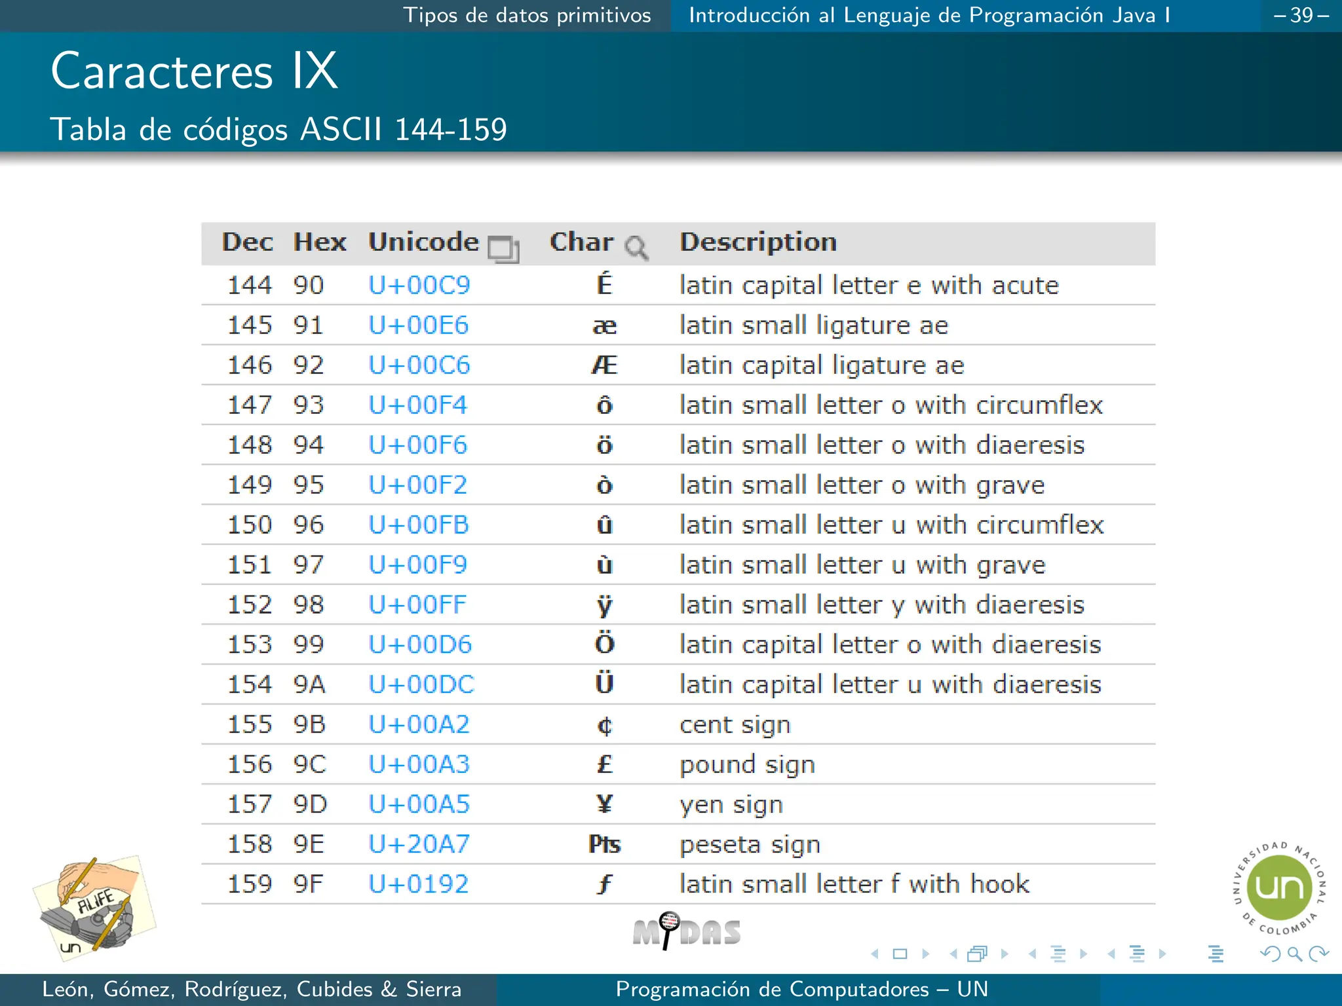Go to next frame arrow
The image size is (1342, 1006).
(x=1004, y=954)
